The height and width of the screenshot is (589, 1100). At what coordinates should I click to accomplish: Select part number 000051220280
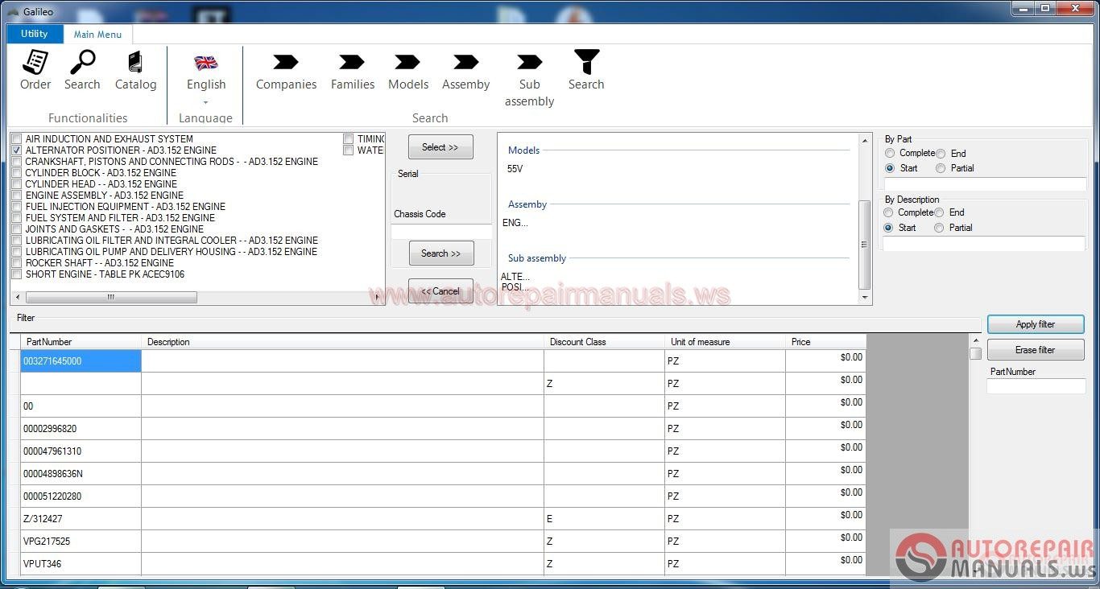coord(81,496)
